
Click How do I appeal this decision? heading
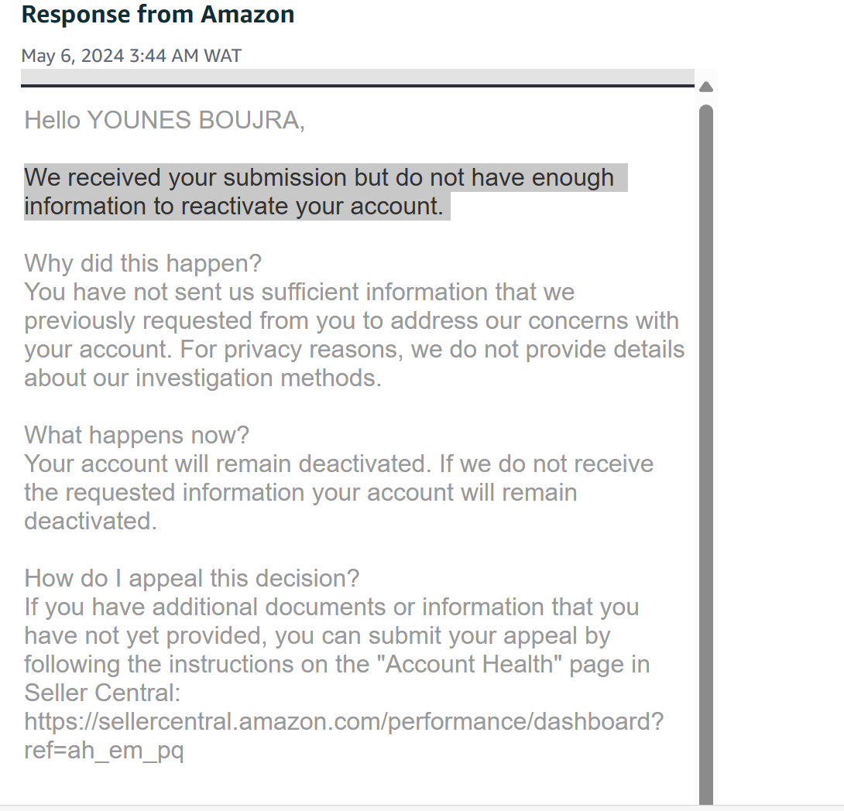[191, 579]
